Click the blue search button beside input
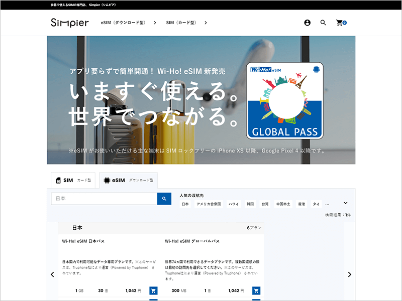 click(x=164, y=199)
